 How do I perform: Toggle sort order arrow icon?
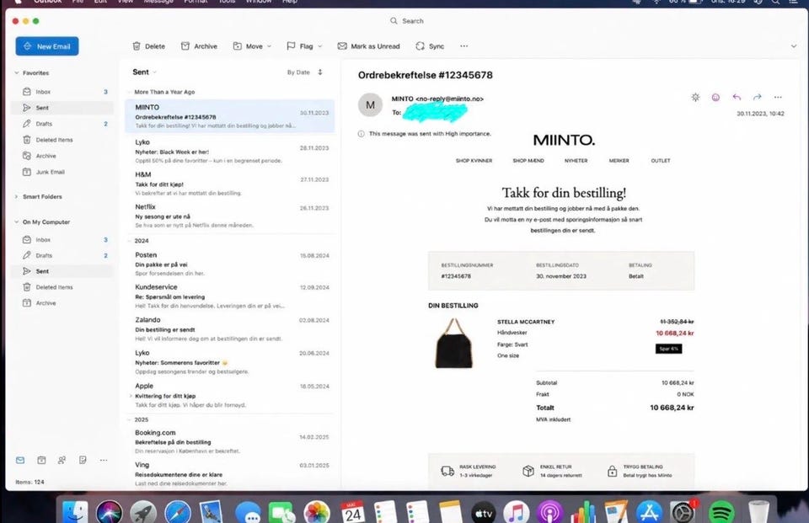[320, 72]
